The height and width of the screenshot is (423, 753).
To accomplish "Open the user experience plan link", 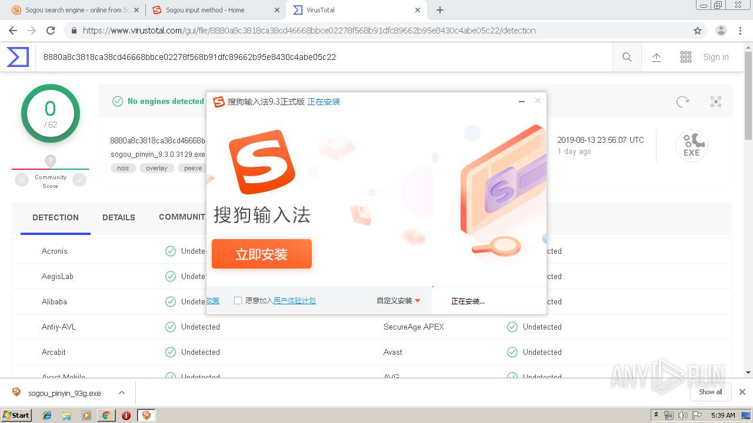I will click(x=295, y=300).
